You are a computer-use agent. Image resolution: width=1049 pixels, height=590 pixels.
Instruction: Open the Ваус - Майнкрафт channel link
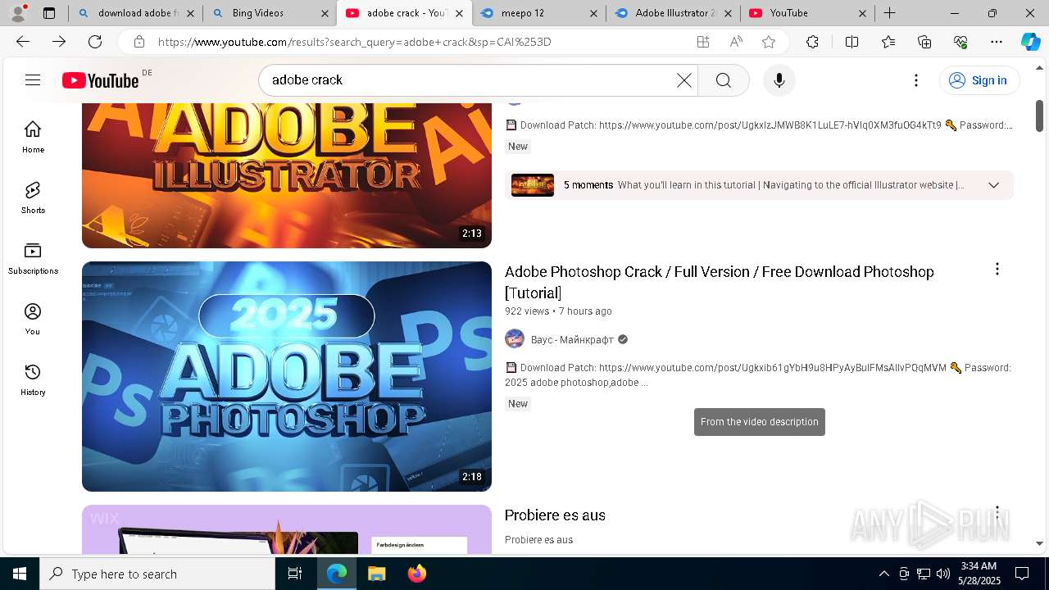point(572,339)
